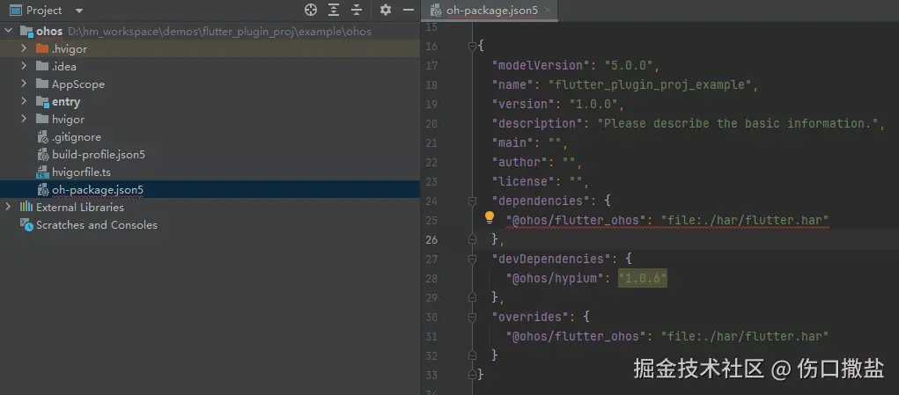Click the build-profile.json5 file icon
Image resolution: width=899 pixels, height=395 pixels.
click(42, 155)
